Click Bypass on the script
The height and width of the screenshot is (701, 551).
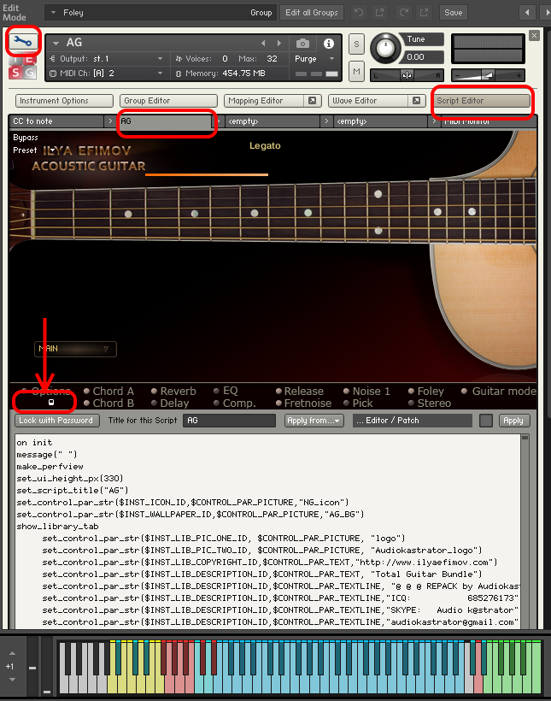26,138
